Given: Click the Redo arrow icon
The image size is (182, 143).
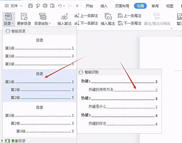Looking at the screenshot, I should click(x=70, y=6).
